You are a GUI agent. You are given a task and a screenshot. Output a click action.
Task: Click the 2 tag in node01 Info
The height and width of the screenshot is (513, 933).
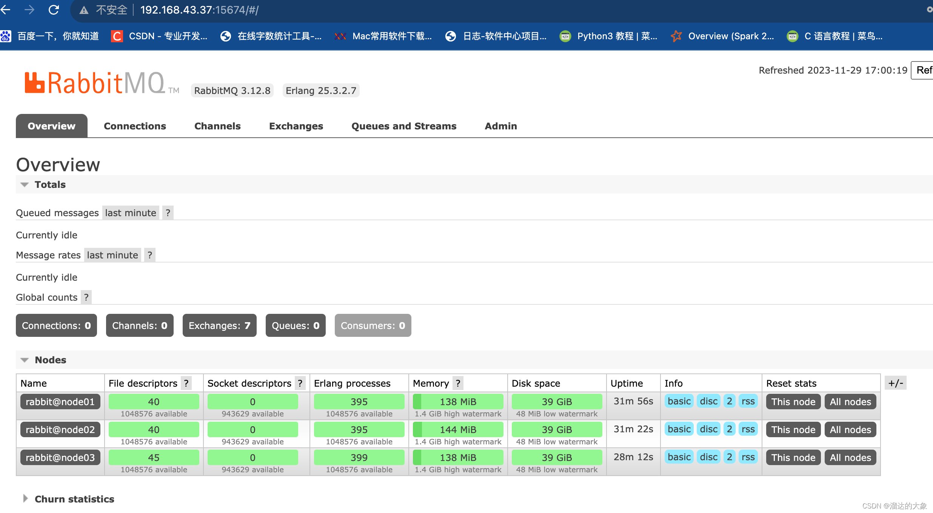point(730,401)
